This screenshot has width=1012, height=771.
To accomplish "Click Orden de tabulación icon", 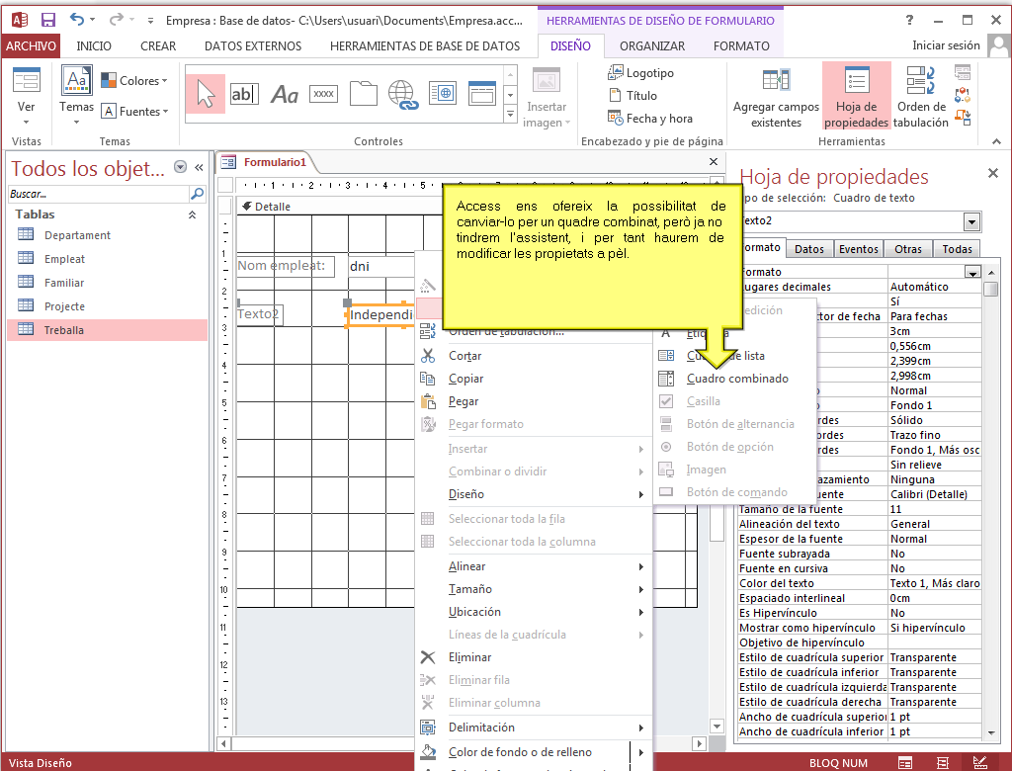I will point(921,97).
